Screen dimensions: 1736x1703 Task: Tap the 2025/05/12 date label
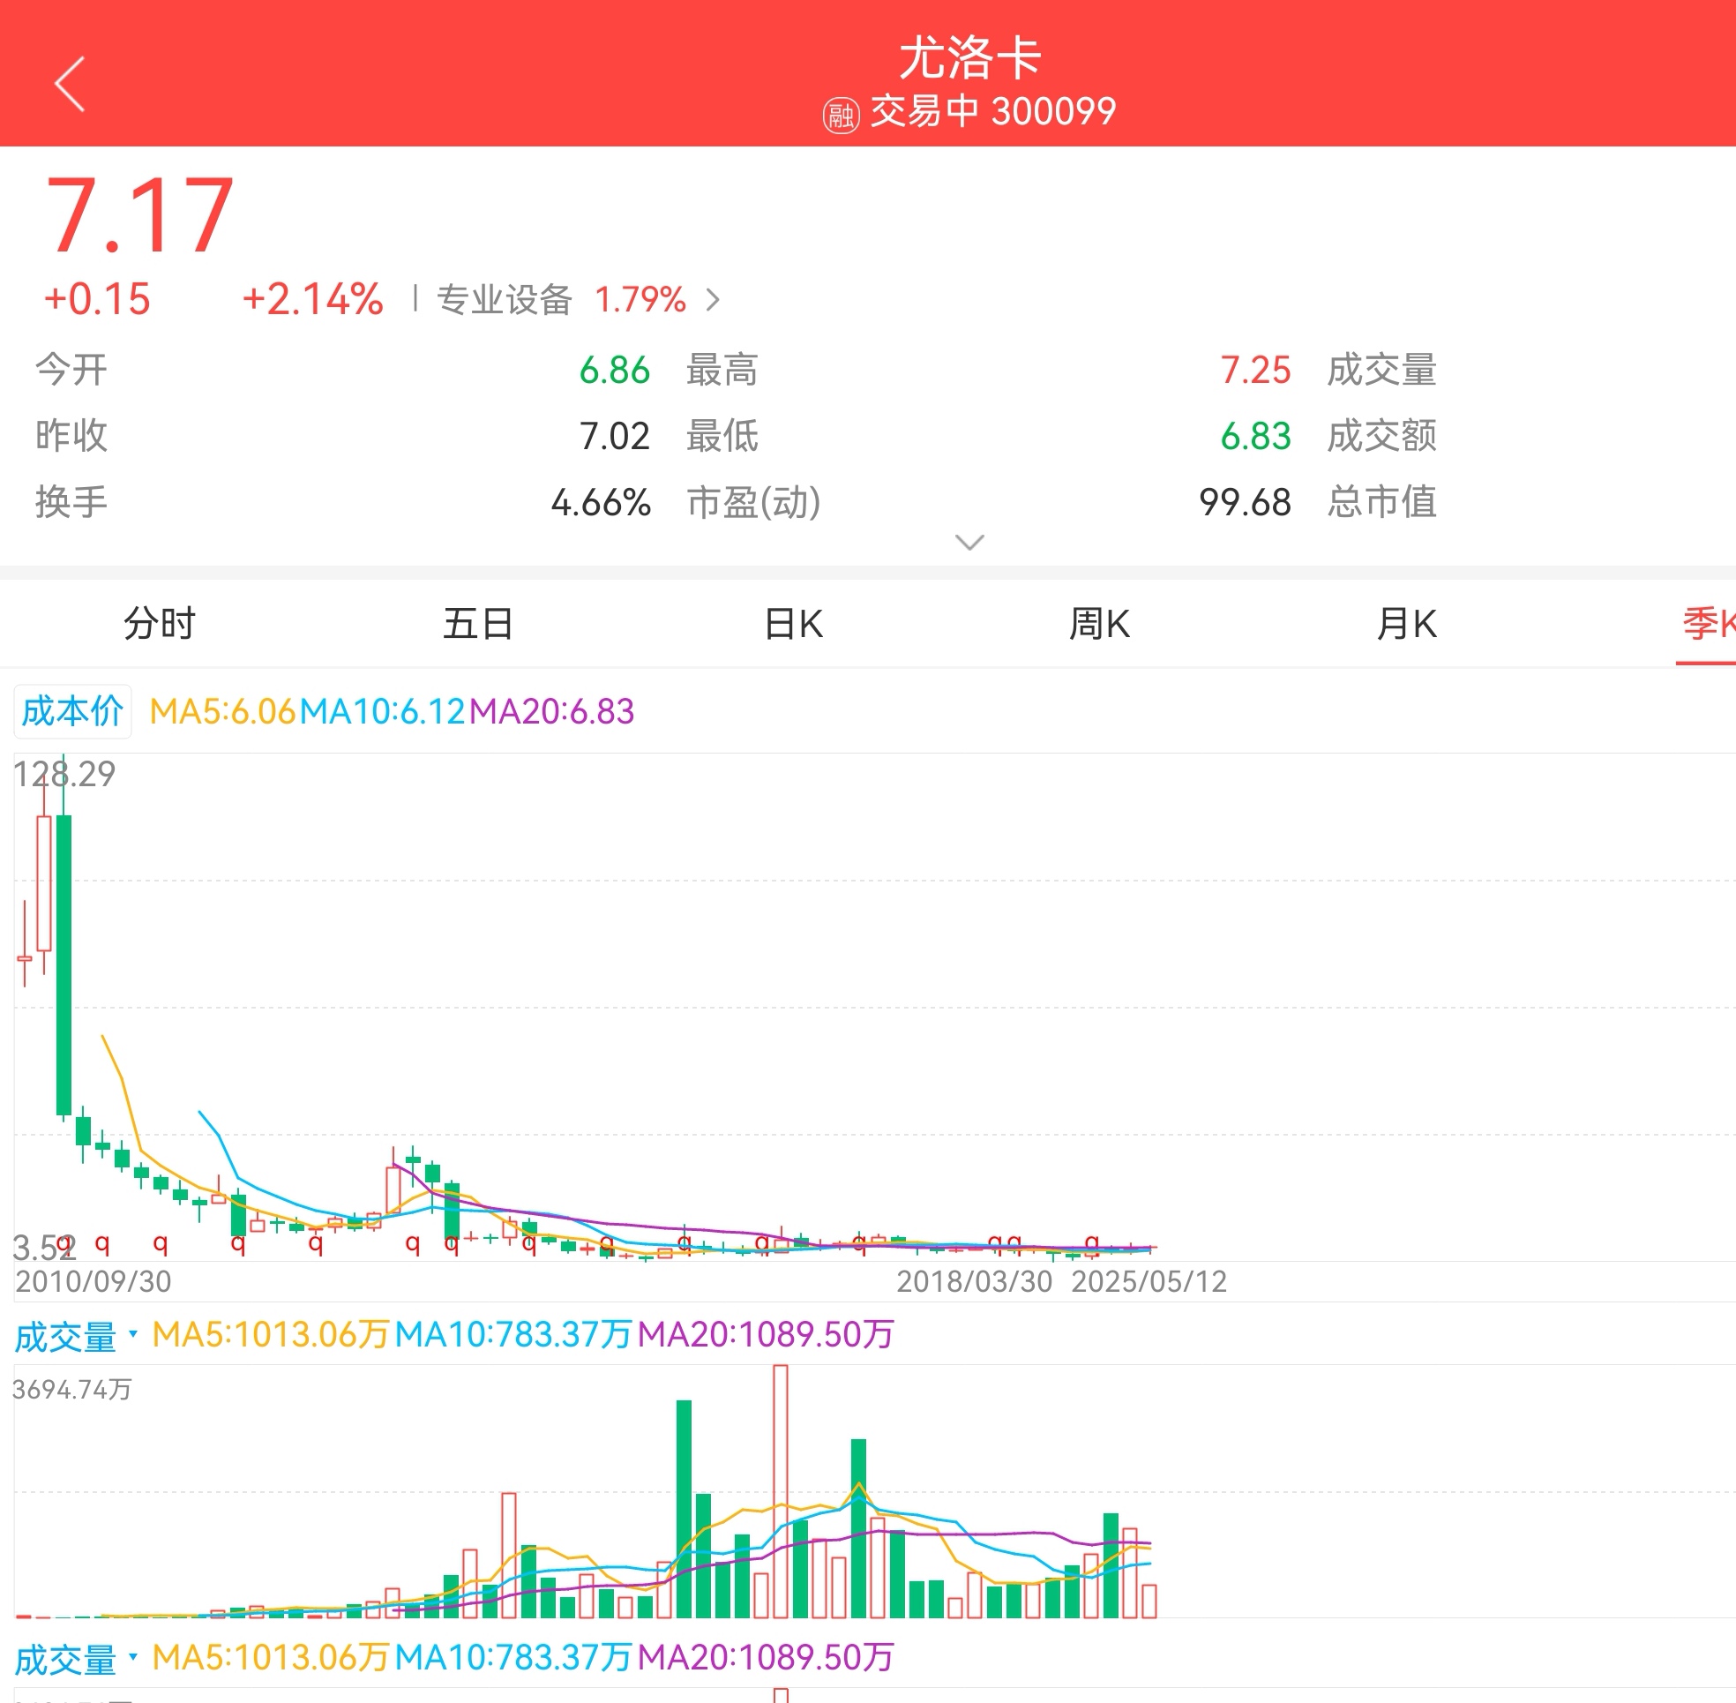[x=1149, y=1282]
